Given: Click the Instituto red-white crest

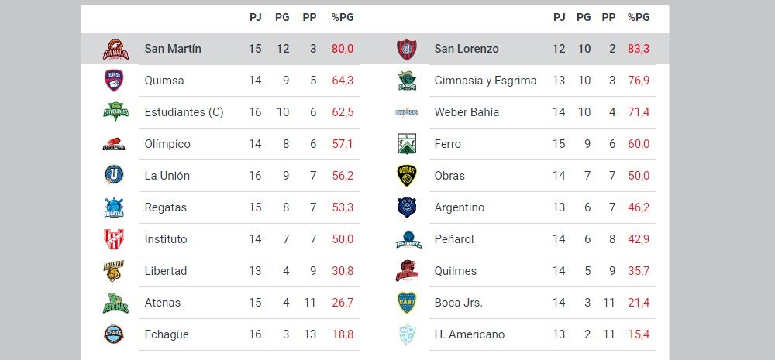Looking at the screenshot, I should pyautogui.click(x=114, y=239).
